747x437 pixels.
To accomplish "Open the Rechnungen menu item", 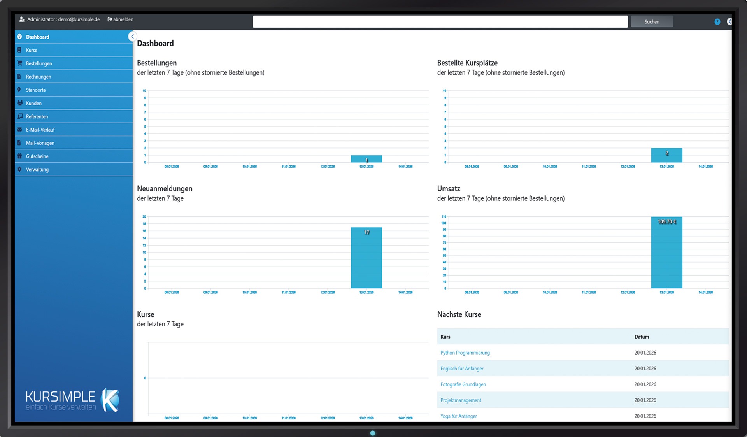I will [39, 77].
